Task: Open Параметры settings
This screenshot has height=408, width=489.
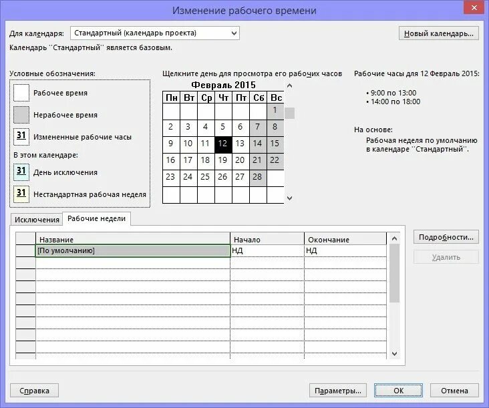Action: [x=338, y=391]
